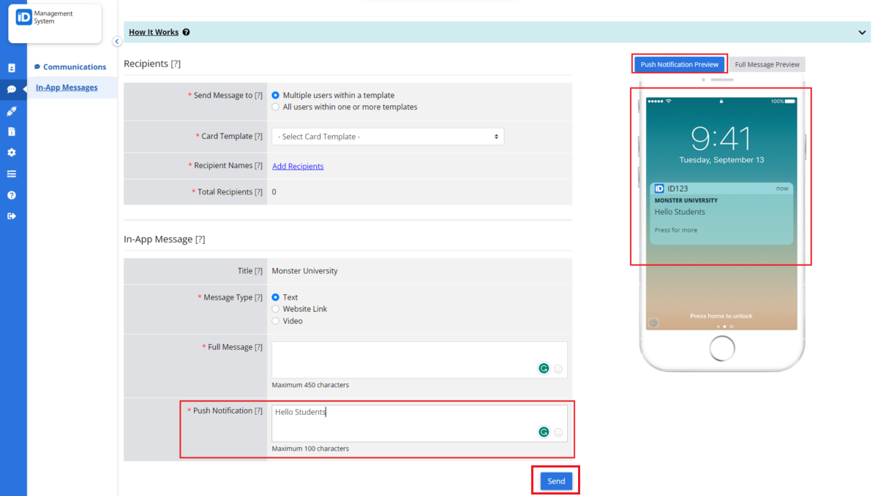This screenshot has width=878, height=496.
Task: Click the [?] beside Send Message to
Action: (258, 95)
